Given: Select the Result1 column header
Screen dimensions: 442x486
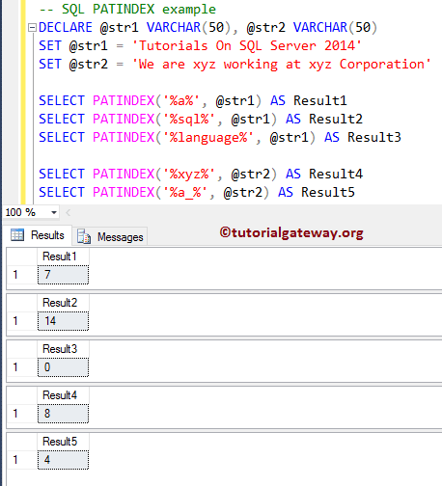Looking at the screenshot, I should (63, 256).
